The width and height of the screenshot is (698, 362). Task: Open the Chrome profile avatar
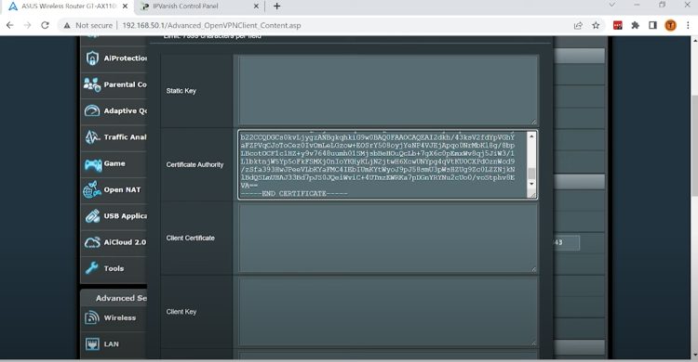[x=670, y=25]
